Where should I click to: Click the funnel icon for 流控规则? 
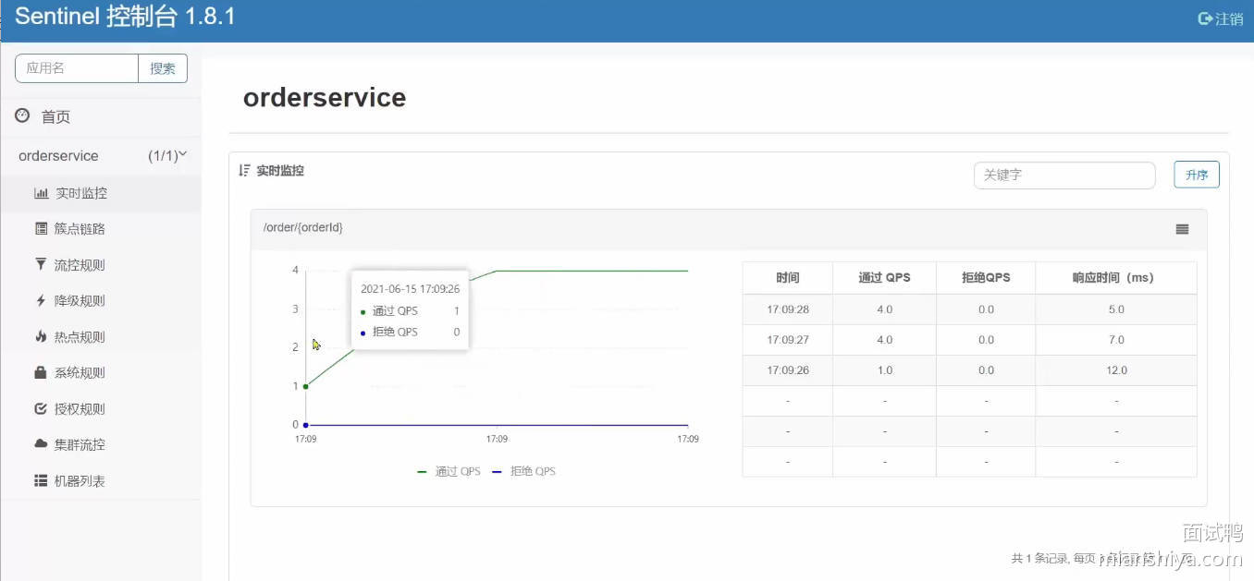(41, 265)
